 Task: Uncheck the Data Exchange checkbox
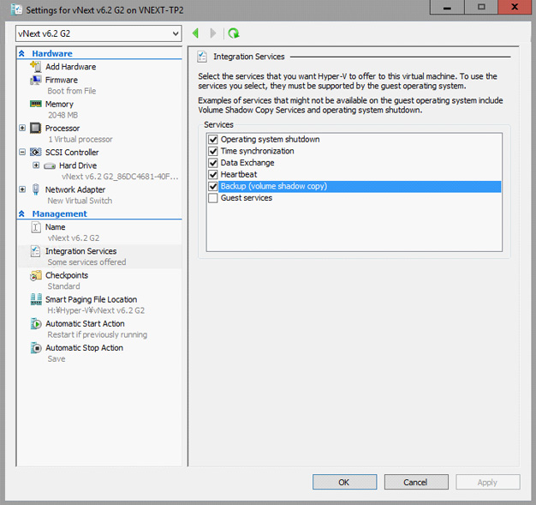coord(213,163)
